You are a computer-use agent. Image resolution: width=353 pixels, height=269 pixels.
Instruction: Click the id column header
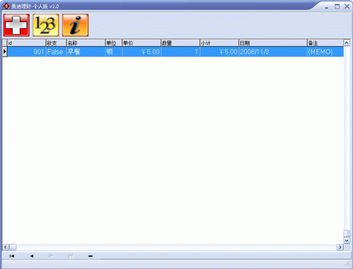26,43
